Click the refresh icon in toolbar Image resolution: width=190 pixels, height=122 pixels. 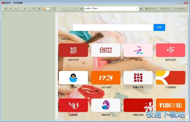coord(39,9)
